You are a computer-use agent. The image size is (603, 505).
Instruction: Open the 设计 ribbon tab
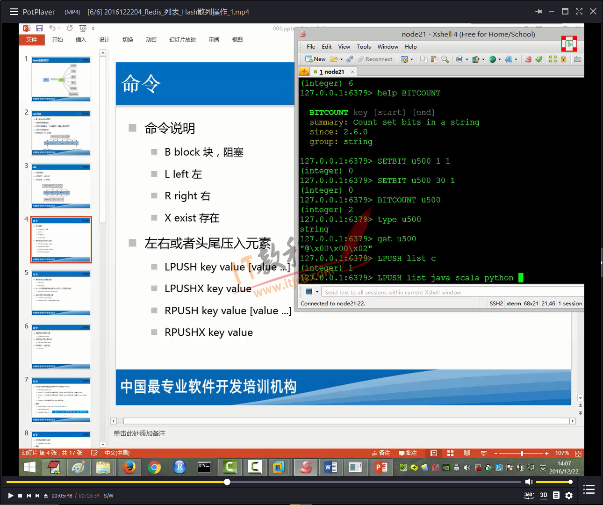pos(104,40)
